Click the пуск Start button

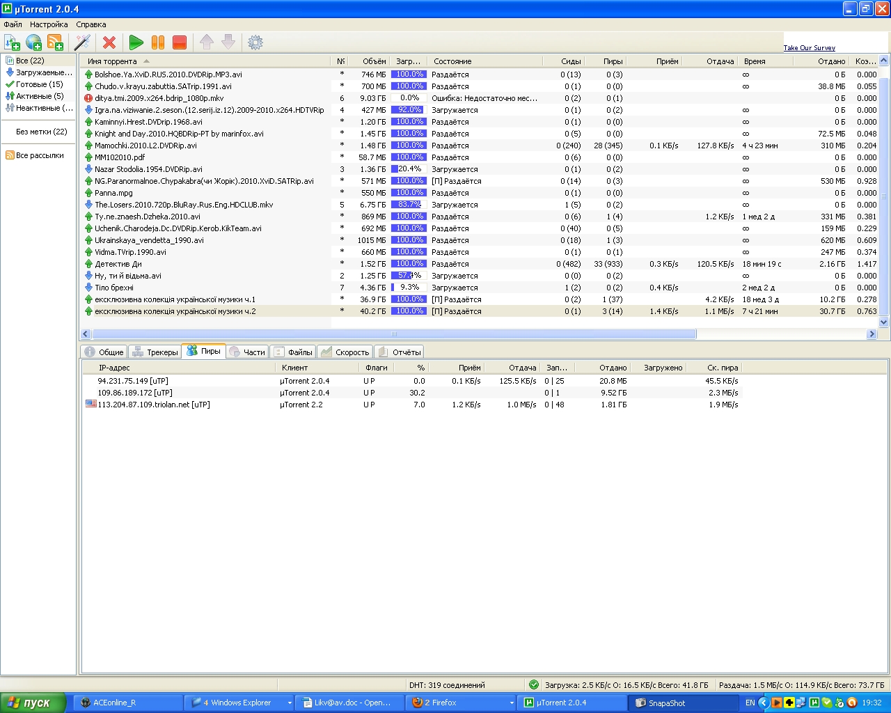(x=33, y=703)
